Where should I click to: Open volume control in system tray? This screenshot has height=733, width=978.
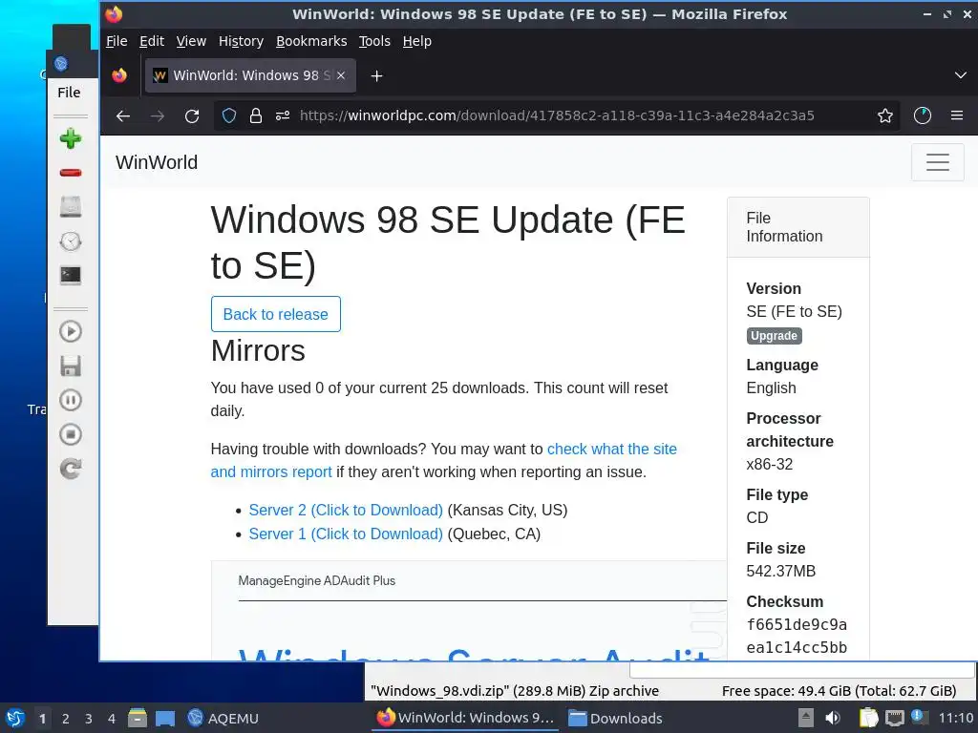[833, 718]
